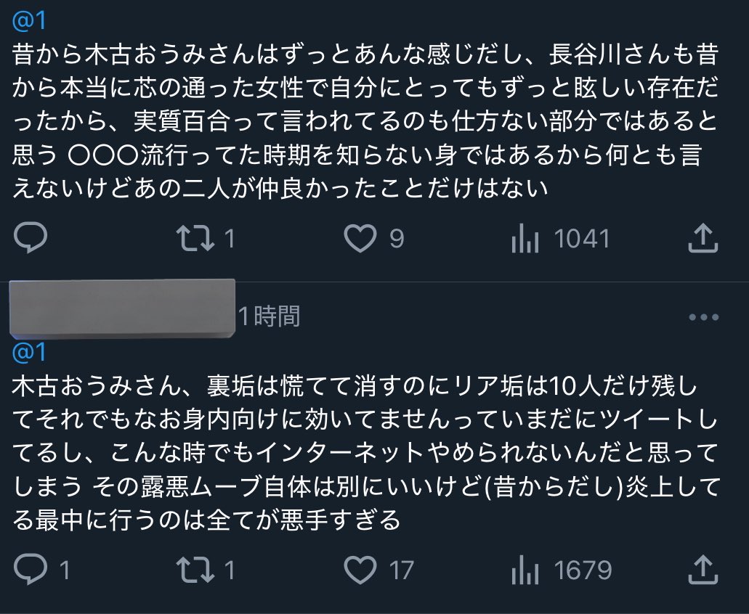Click the 1679 view count number

coord(583,570)
